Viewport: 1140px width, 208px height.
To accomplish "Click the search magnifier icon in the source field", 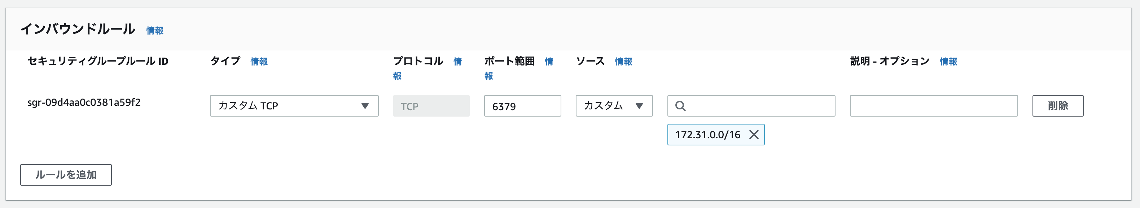I will [682, 106].
